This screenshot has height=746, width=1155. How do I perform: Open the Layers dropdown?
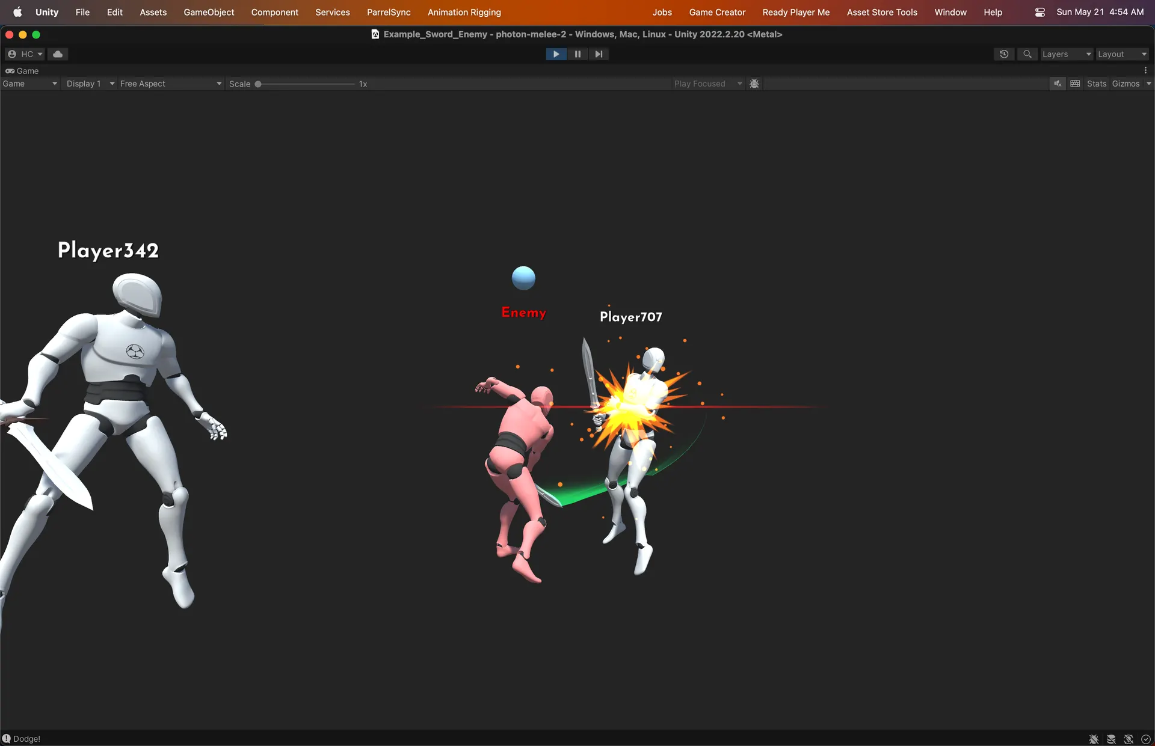point(1067,54)
